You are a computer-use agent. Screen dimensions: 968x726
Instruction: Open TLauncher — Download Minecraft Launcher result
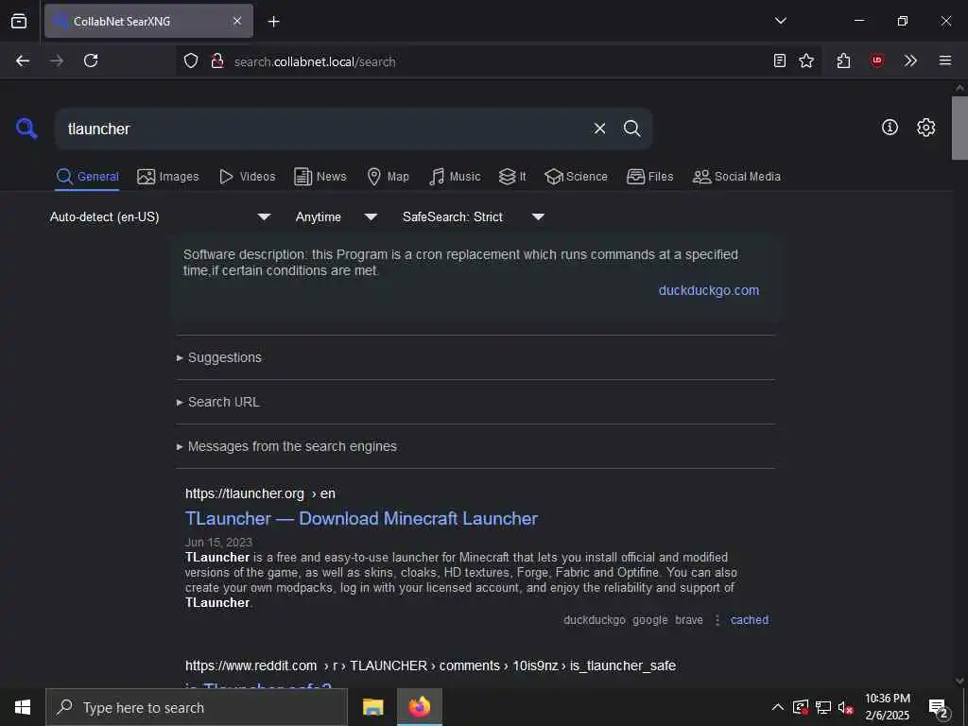point(361,519)
